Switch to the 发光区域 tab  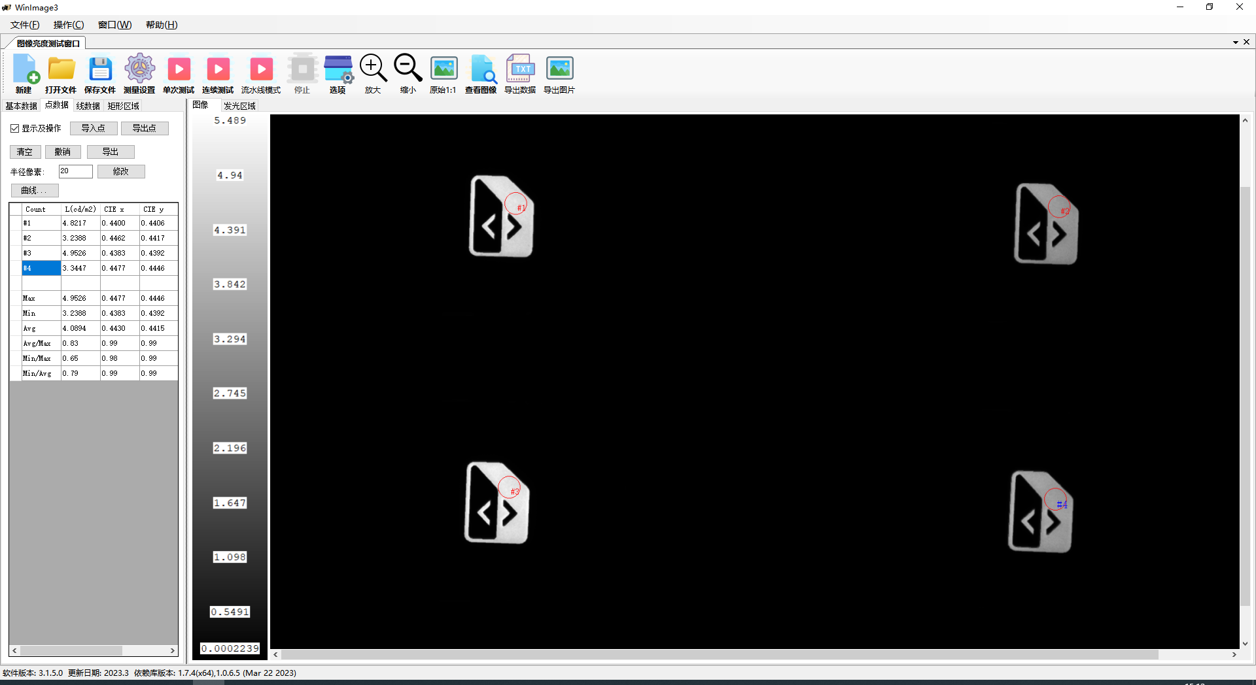click(238, 105)
